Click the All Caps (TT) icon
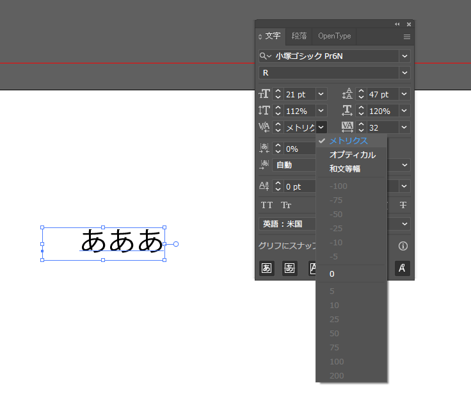 tap(267, 206)
